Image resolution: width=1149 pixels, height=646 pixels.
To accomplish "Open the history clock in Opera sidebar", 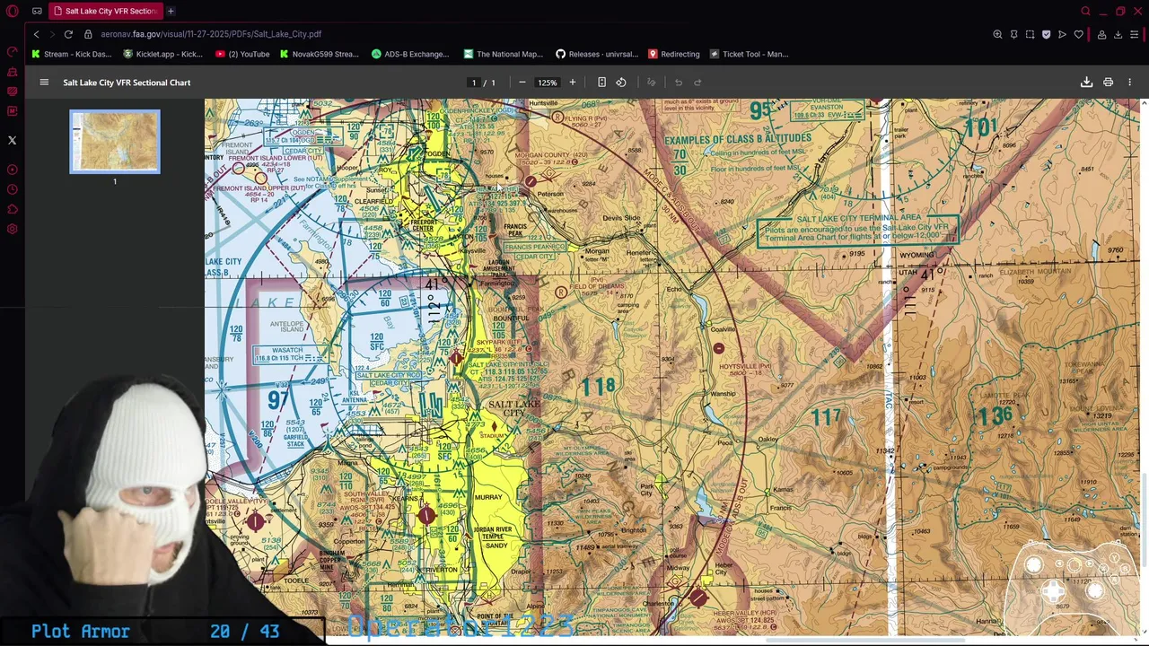I will [13, 189].
